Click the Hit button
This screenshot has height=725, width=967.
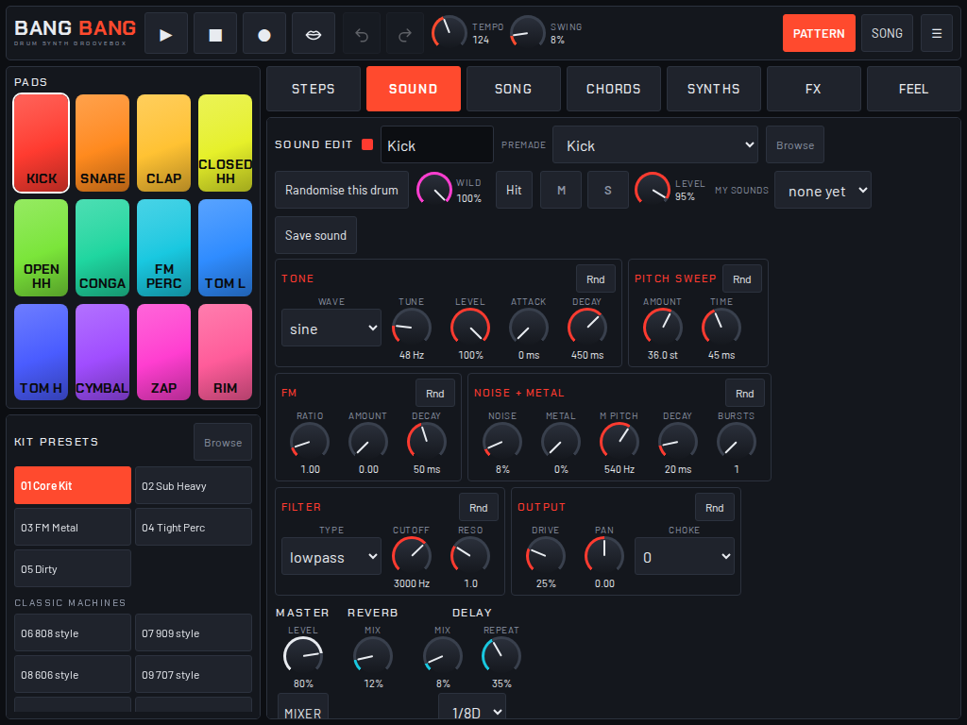[x=514, y=190]
